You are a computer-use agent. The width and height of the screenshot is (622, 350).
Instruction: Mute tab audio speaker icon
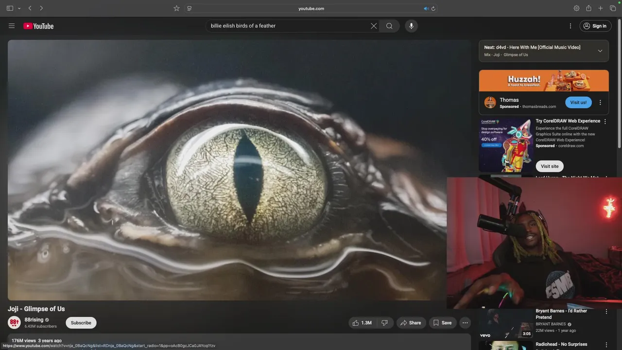[x=426, y=8]
